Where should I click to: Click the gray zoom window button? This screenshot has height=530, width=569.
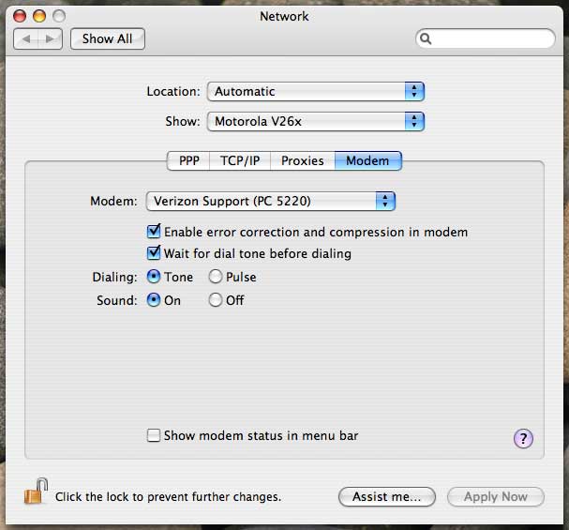[59, 16]
